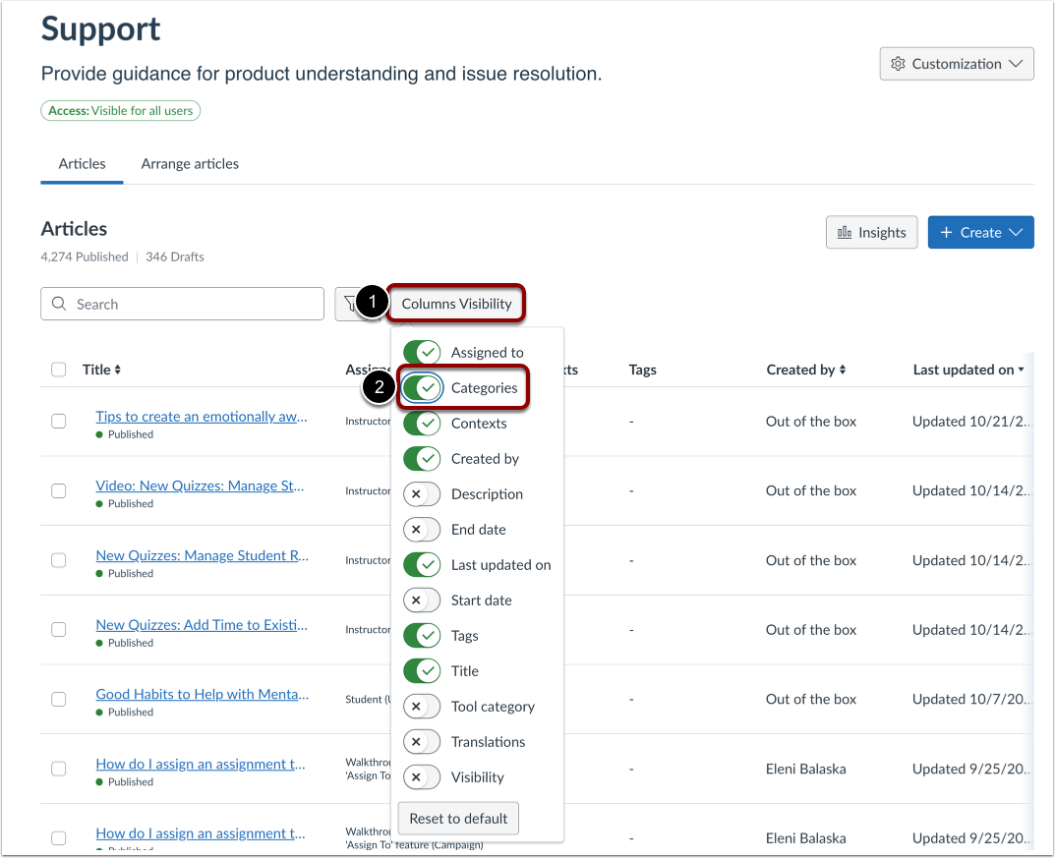Check the box for 'Good Habits to Help with Menta...'
This screenshot has height=858, width=1055.
pyautogui.click(x=59, y=700)
